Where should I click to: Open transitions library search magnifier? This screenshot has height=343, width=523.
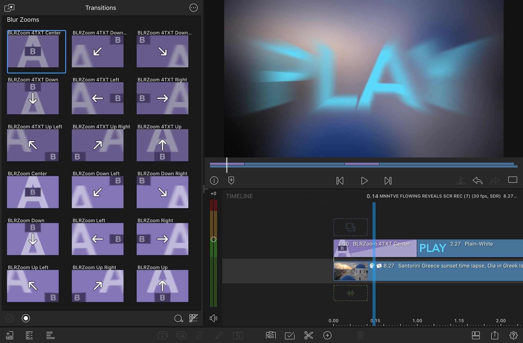pos(178,318)
